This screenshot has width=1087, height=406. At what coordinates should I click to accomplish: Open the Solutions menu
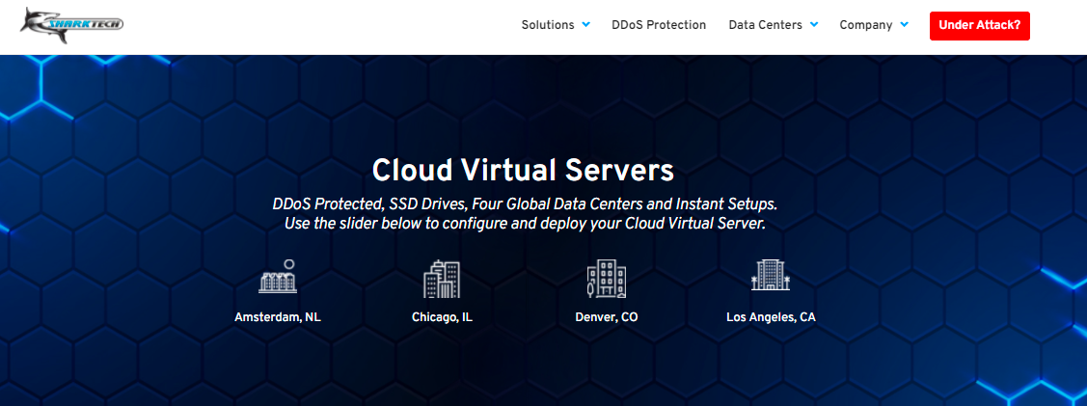548,25
